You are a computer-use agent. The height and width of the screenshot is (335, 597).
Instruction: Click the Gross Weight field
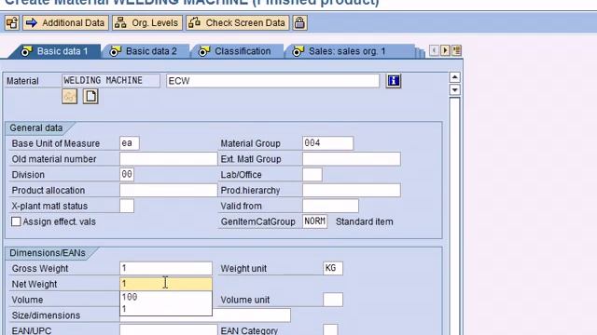(x=166, y=268)
